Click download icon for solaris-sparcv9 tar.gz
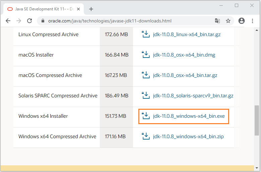This screenshot has width=261, height=172. [x=146, y=95]
